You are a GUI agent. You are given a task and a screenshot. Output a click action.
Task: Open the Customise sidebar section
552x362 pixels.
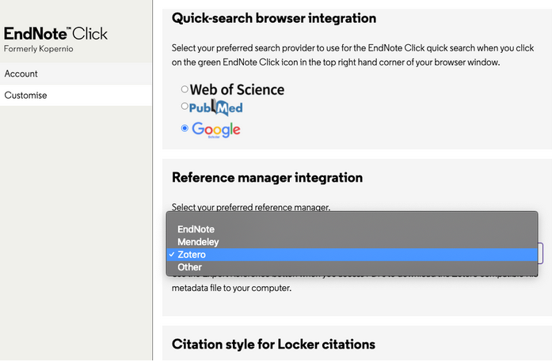(76, 96)
